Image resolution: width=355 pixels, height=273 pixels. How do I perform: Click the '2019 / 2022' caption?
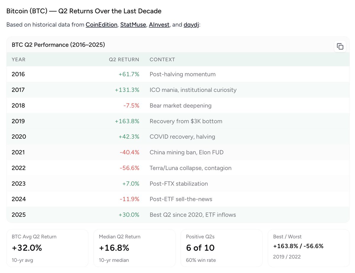point(287,257)
